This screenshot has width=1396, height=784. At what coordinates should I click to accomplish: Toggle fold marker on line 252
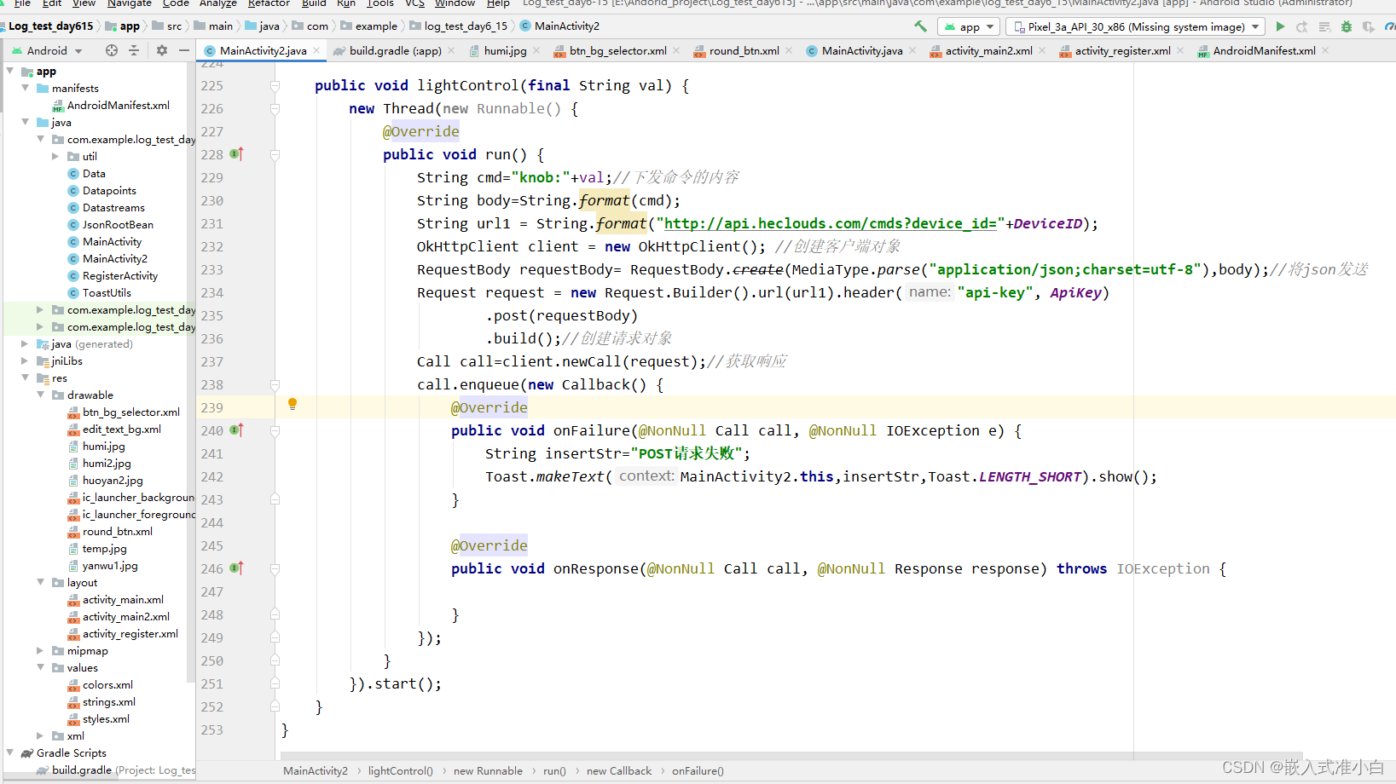(x=275, y=706)
